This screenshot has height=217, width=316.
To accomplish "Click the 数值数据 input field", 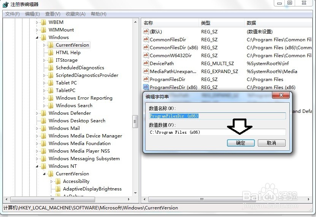I will (217, 132).
